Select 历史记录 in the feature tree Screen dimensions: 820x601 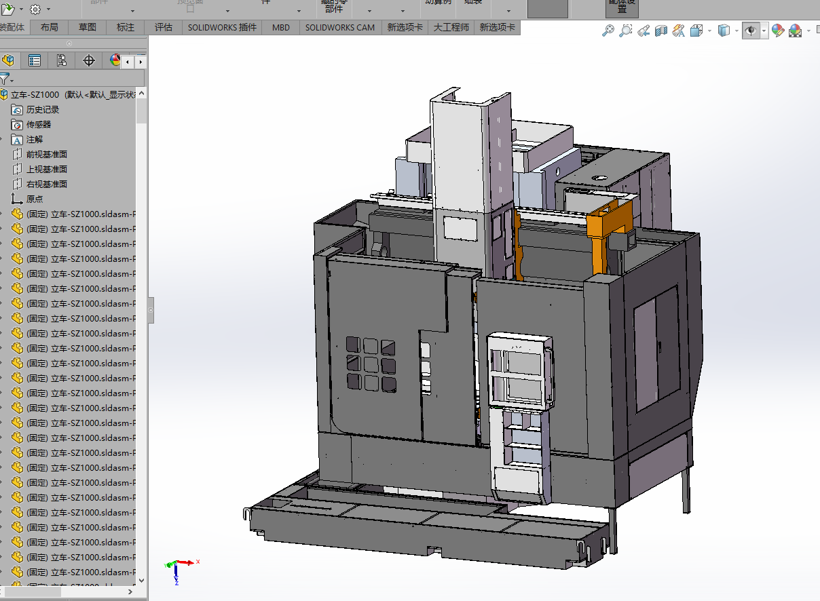pyautogui.click(x=43, y=109)
